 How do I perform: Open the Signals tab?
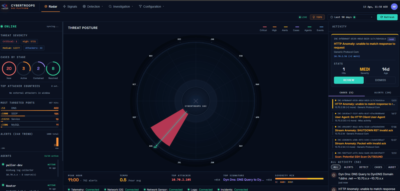point(70,6)
